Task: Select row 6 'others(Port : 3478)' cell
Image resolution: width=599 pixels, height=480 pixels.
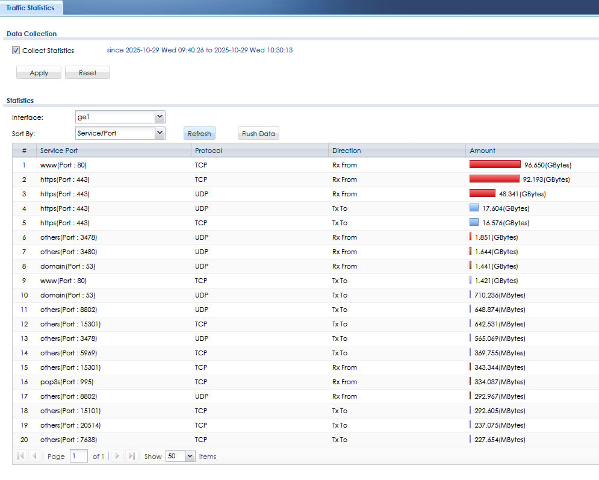Action: coord(69,237)
